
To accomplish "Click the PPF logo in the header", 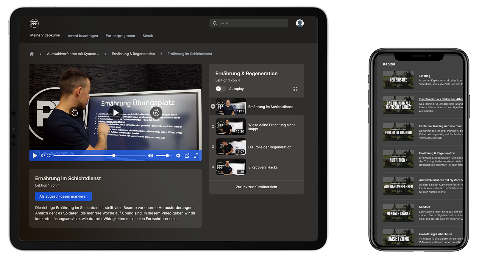I will 34,23.
